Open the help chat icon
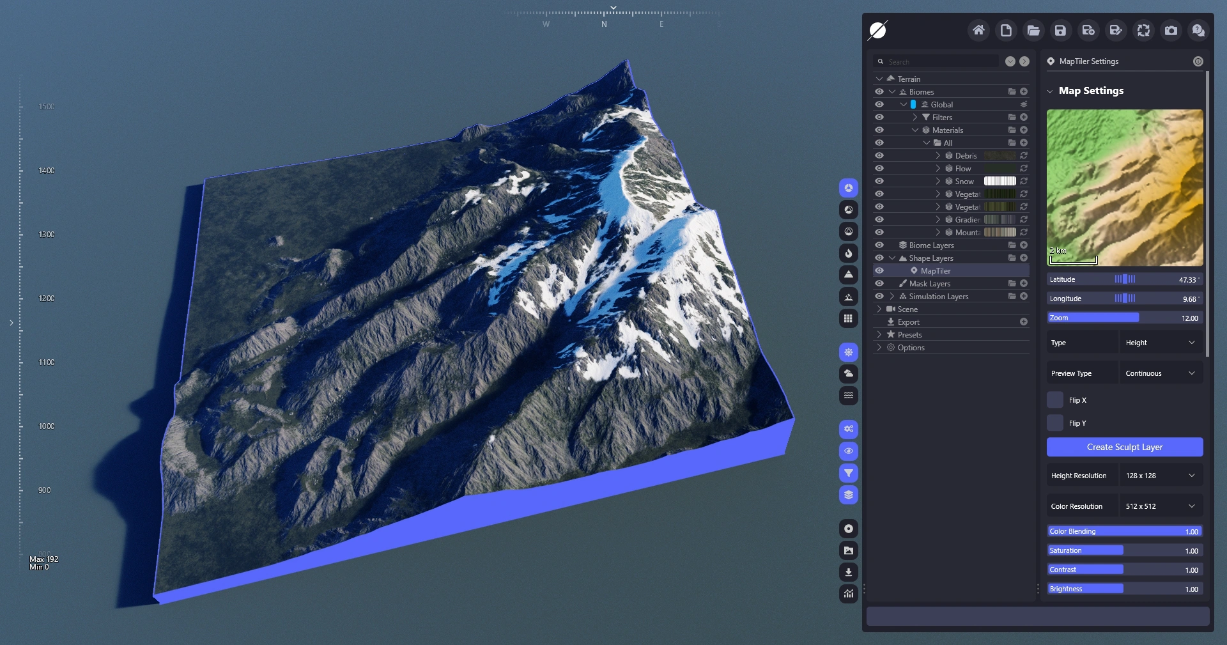This screenshot has width=1227, height=645. point(1198,31)
